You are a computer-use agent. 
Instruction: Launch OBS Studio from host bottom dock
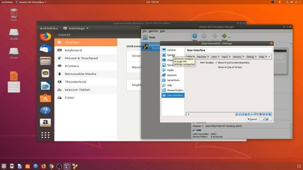pos(59,166)
